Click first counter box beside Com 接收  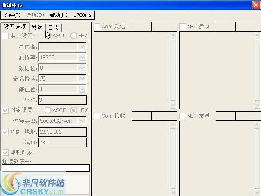tap(141, 116)
